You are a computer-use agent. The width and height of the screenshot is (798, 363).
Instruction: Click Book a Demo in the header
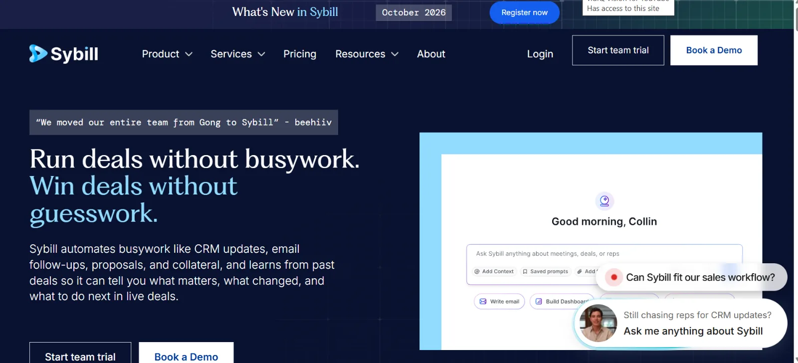point(714,50)
